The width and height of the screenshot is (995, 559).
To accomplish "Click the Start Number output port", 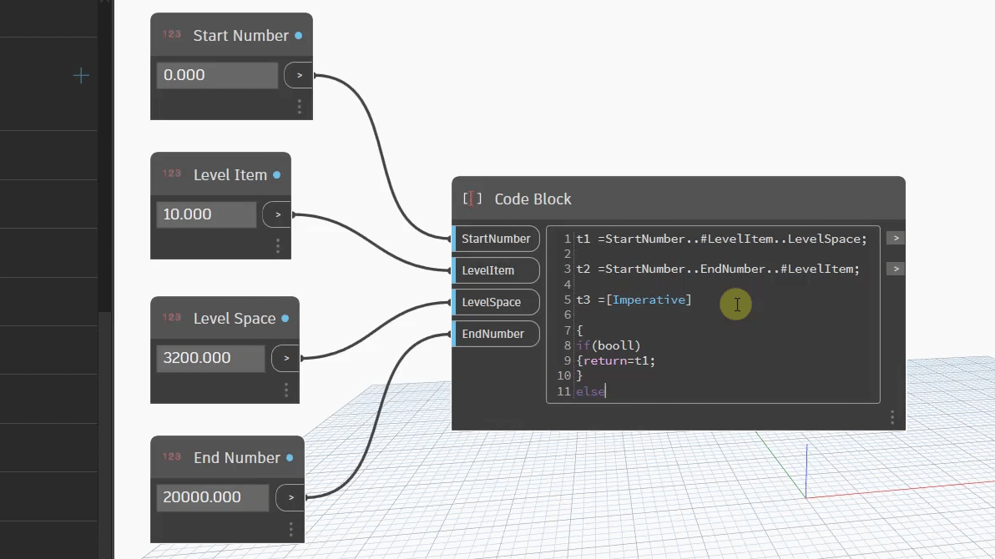I will 299,75.
